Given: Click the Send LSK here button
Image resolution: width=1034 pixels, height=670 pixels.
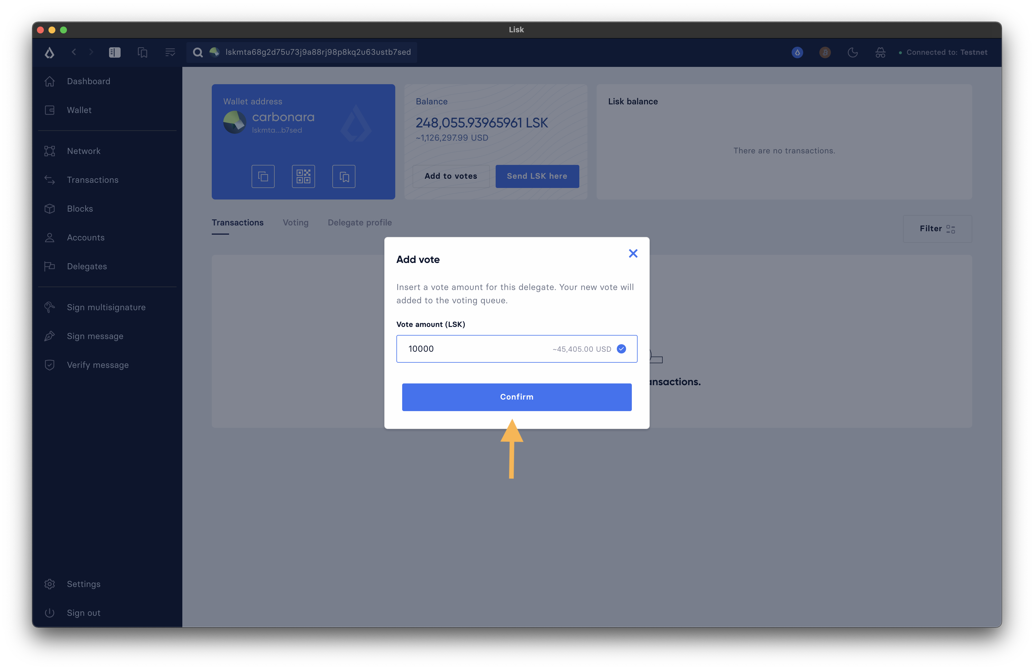Looking at the screenshot, I should (x=537, y=176).
